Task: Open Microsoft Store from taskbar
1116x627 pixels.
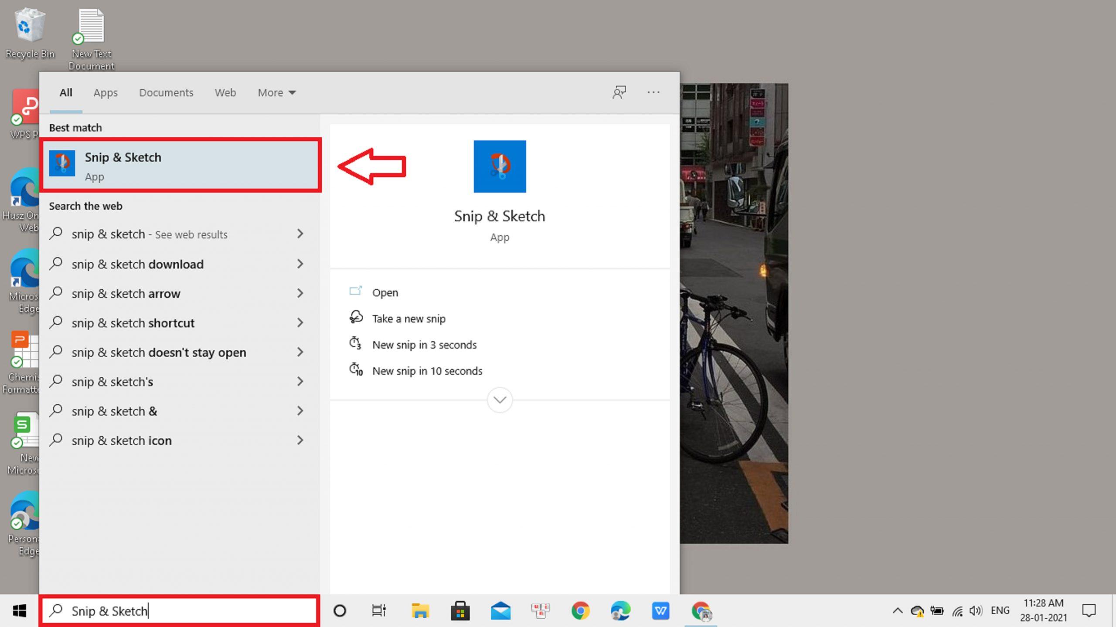Action: pos(460,610)
